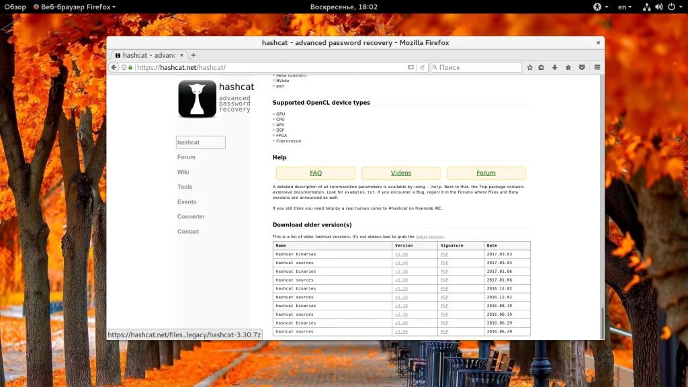Open Firefox hamburger menu
The image size is (688, 387).
pos(597,67)
